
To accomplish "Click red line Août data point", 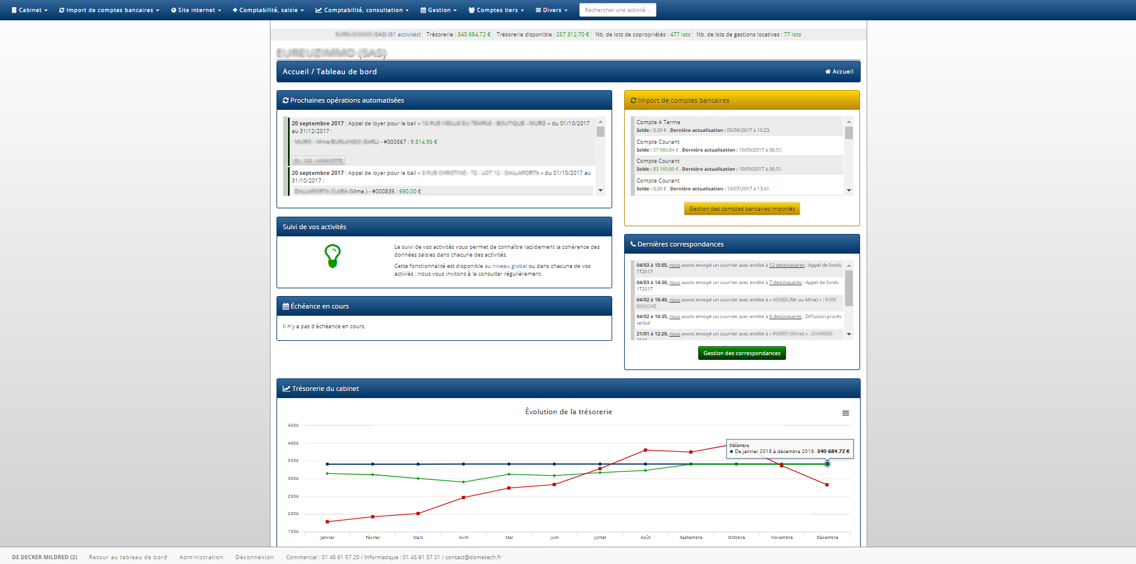I will [x=646, y=450].
